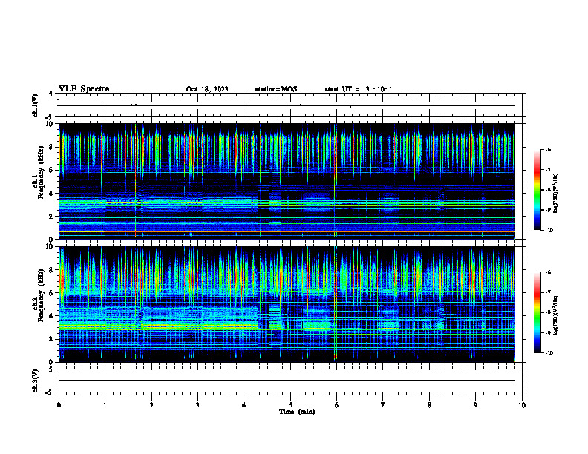
Task: Click the "Time (min)" axis title
Action: click(x=297, y=412)
